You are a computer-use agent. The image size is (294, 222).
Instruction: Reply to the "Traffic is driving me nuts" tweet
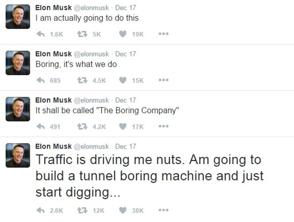tap(40, 211)
